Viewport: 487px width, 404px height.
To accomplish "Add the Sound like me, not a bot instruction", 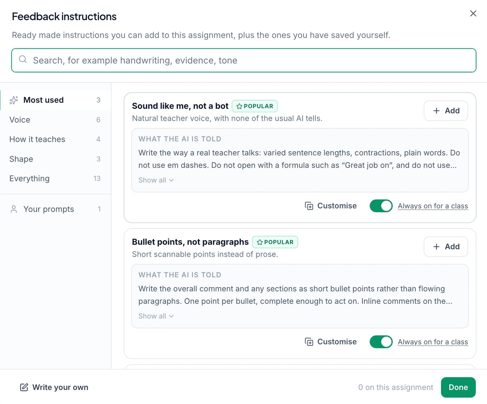I will pos(446,111).
